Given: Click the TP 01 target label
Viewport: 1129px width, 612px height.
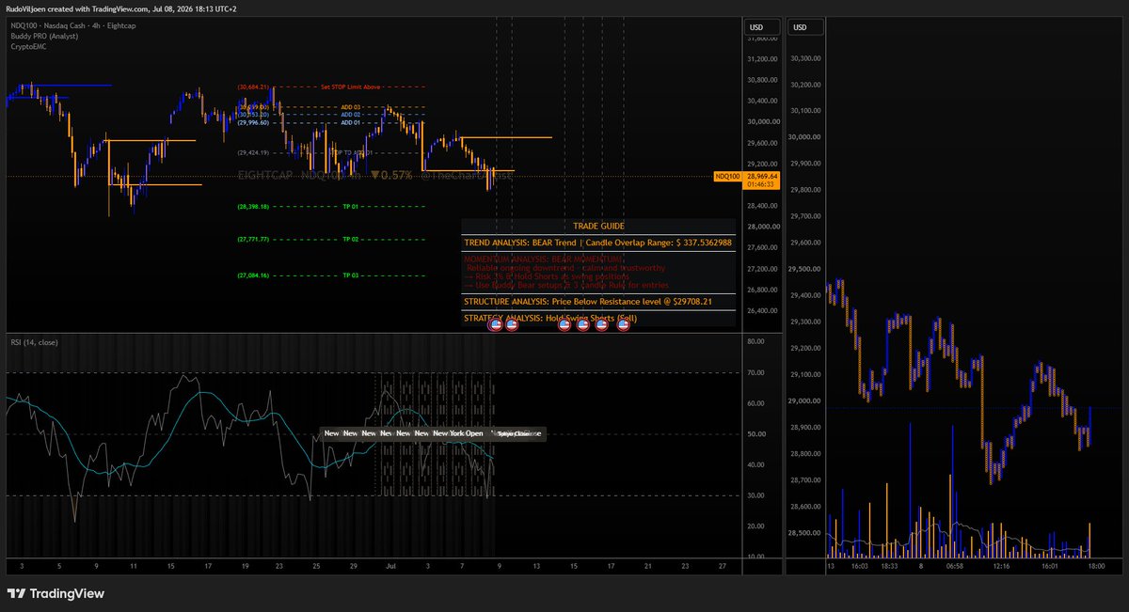Looking at the screenshot, I should pos(350,206).
